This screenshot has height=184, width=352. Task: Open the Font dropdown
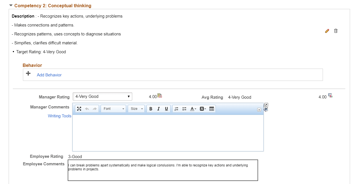(113, 109)
